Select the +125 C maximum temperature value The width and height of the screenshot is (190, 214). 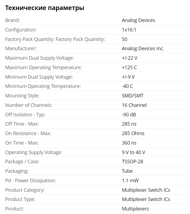click(129, 68)
